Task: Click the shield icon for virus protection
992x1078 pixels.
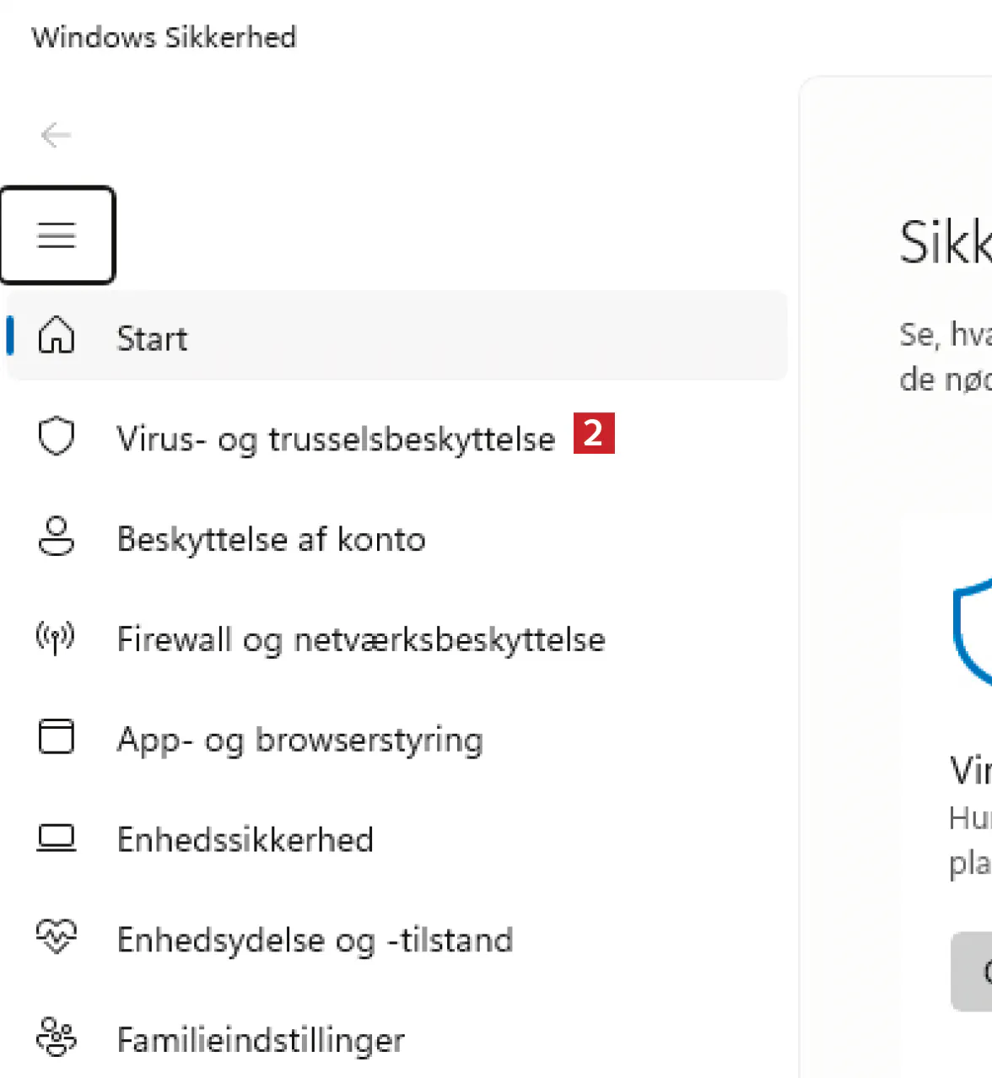Action: pyautogui.click(x=57, y=436)
